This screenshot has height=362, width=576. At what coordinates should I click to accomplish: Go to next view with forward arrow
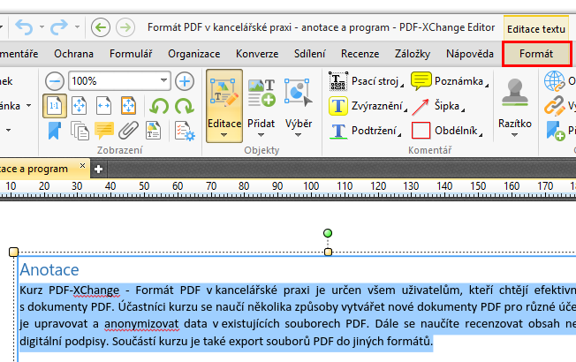pos(125,27)
